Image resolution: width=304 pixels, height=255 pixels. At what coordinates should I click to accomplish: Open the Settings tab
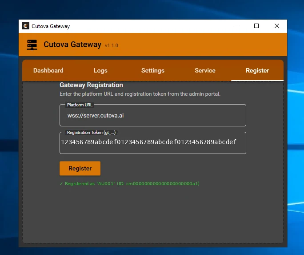click(153, 70)
